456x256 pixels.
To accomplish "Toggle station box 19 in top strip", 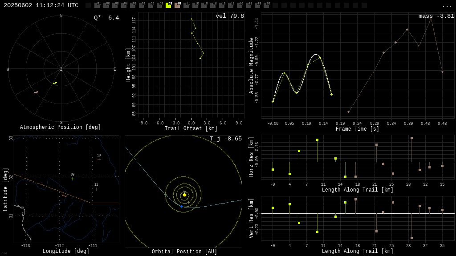I will coord(257,5).
